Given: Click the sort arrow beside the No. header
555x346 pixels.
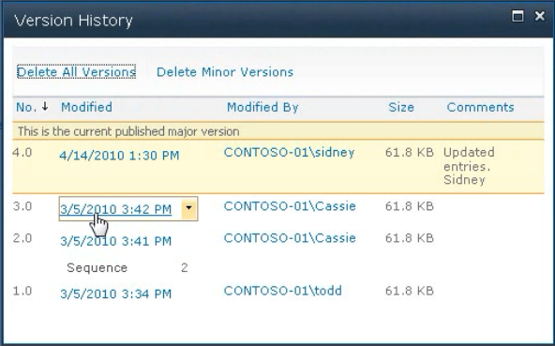Looking at the screenshot, I should click(45, 106).
